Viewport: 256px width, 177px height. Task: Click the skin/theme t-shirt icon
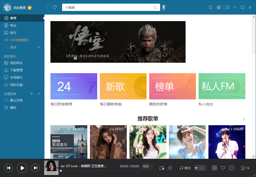pos(210,7)
